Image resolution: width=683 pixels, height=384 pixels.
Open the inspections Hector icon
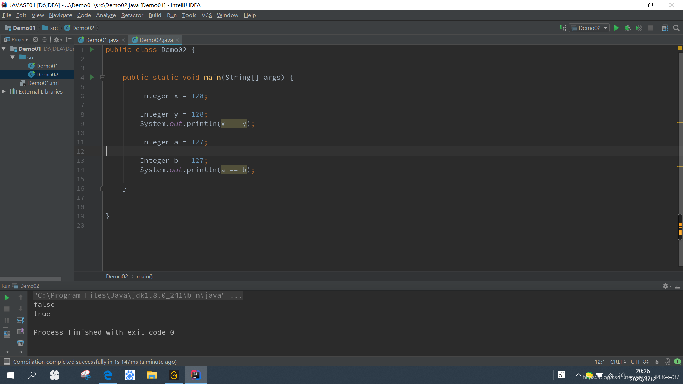(x=667, y=362)
